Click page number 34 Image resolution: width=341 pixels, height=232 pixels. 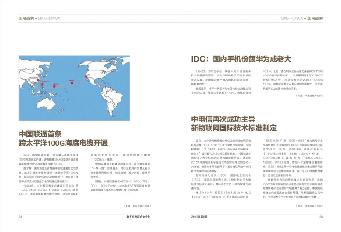pyautogui.click(x=321, y=217)
